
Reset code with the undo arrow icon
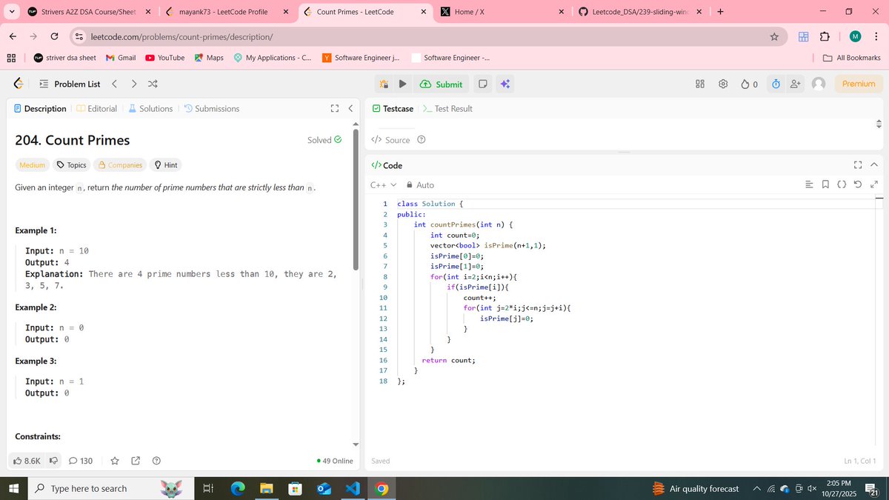tap(858, 185)
